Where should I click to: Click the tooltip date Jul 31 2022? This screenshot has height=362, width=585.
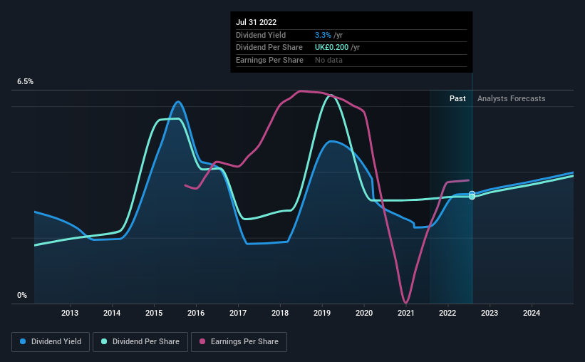[x=257, y=22]
